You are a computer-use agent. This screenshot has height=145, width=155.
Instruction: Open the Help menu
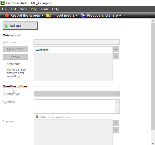[55, 9]
